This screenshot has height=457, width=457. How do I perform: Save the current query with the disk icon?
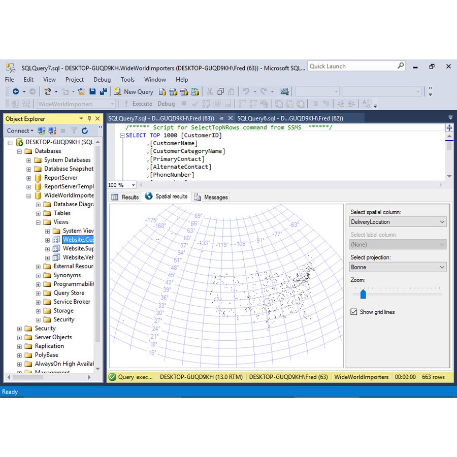coord(93,92)
